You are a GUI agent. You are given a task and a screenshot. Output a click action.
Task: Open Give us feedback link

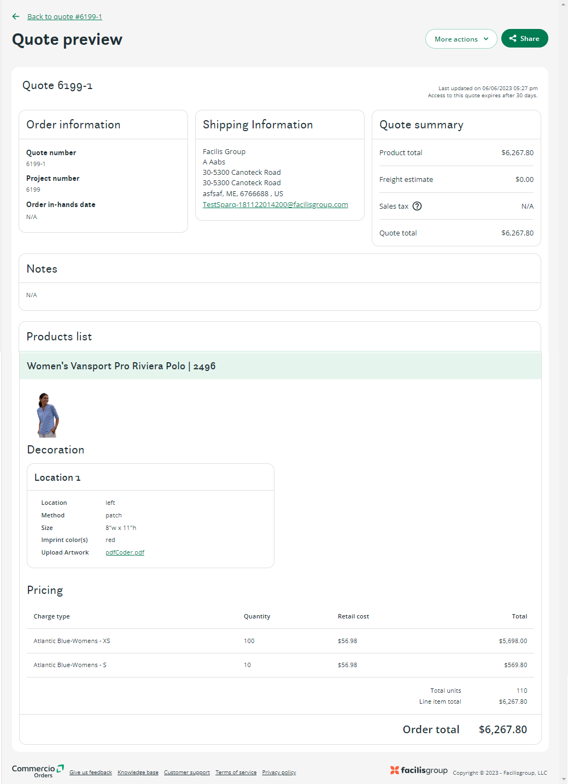point(91,773)
